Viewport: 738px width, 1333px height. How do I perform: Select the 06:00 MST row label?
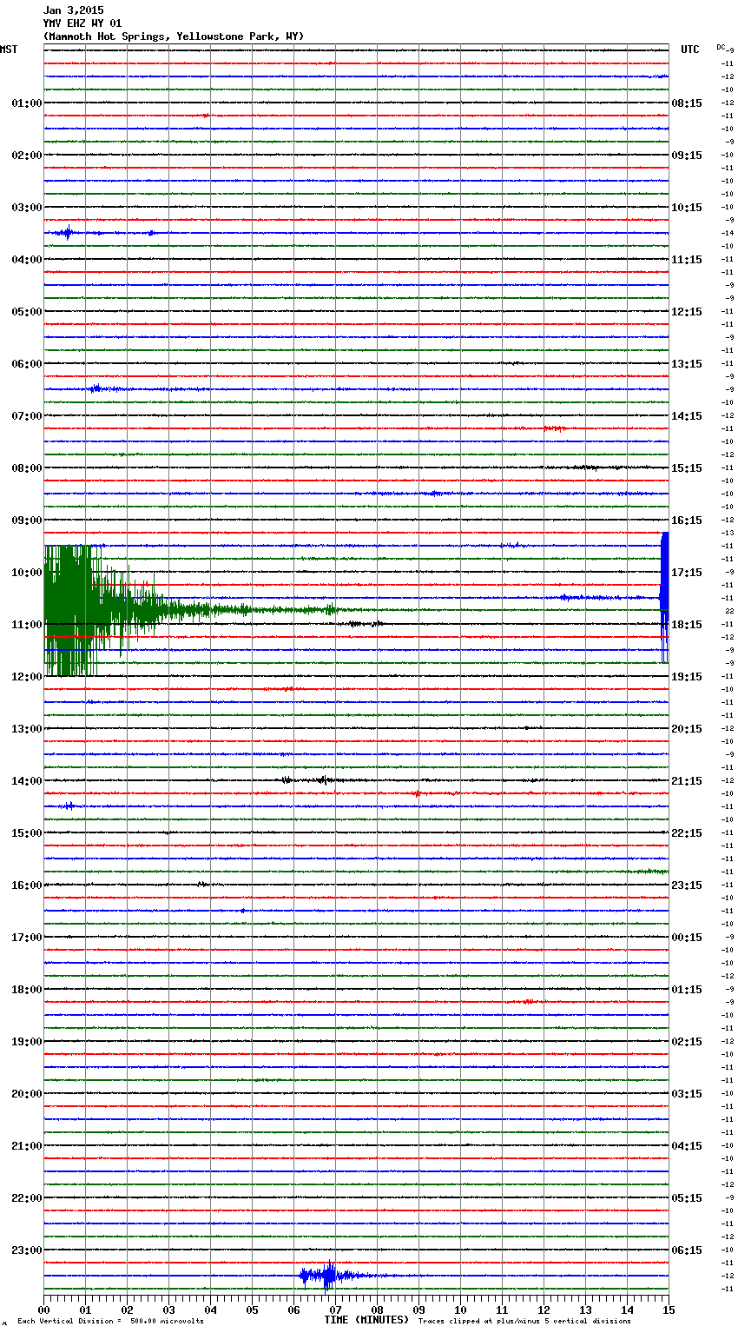coord(27,364)
